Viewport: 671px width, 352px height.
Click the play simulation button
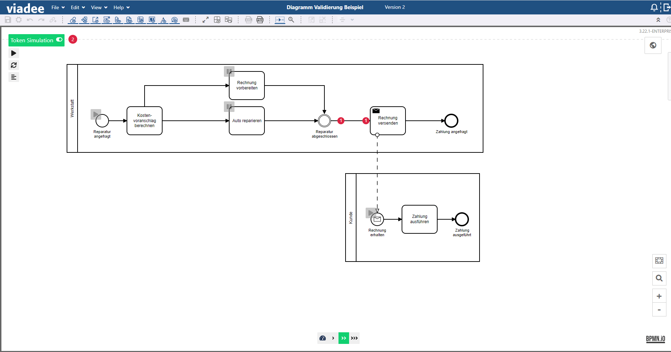14,53
